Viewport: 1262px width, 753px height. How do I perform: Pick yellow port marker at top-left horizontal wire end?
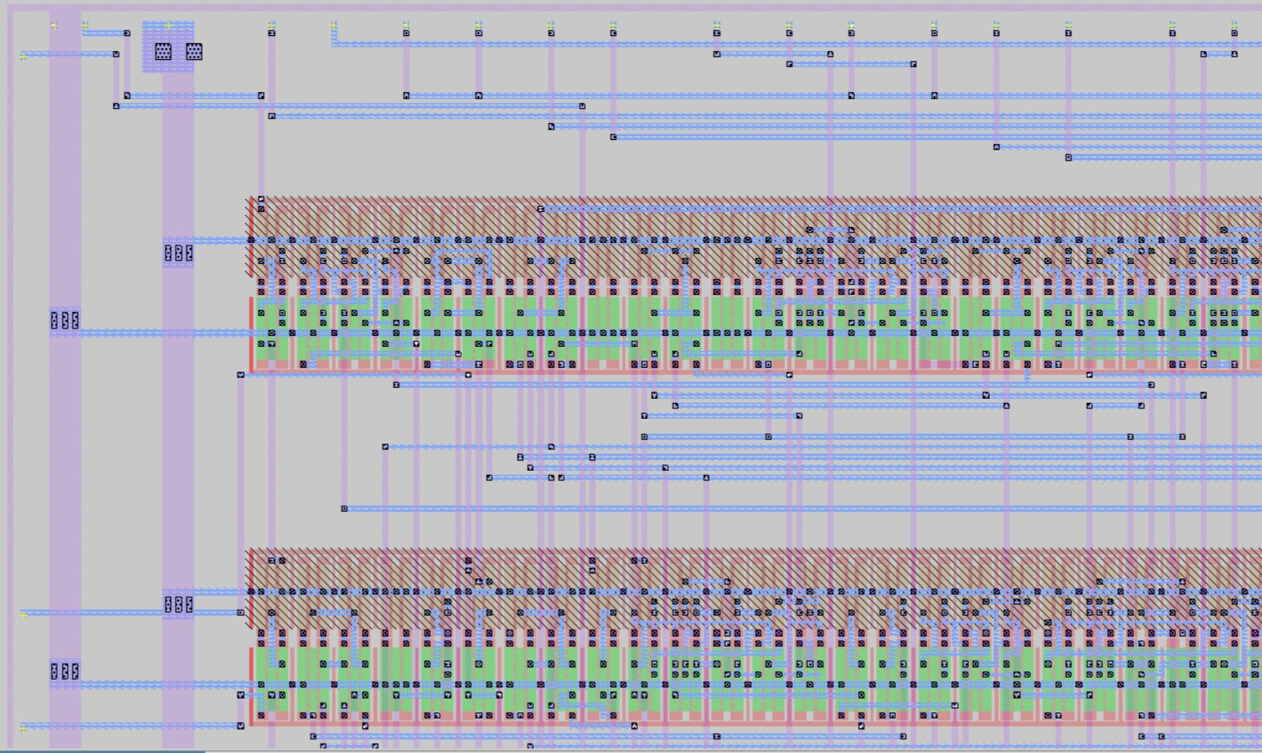pyautogui.click(x=23, y=56)
